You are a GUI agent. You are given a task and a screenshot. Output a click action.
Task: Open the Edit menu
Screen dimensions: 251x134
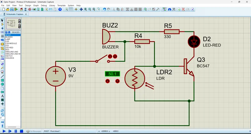point(8,6)
